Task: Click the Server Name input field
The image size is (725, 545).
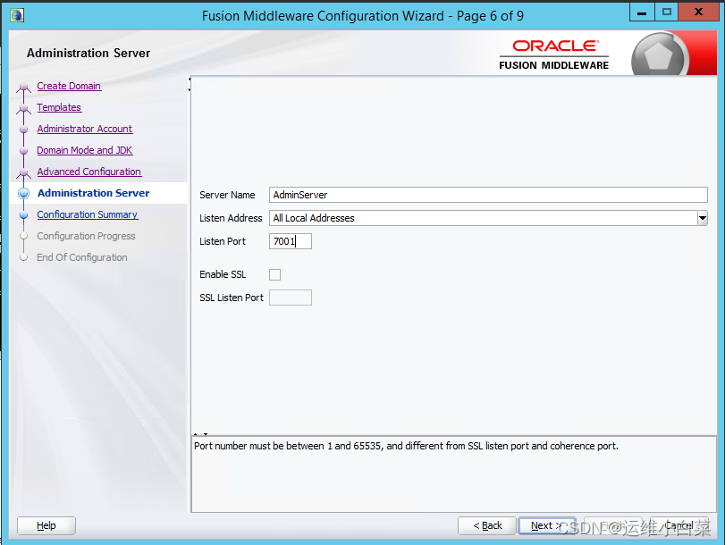Action: point(488,195)
